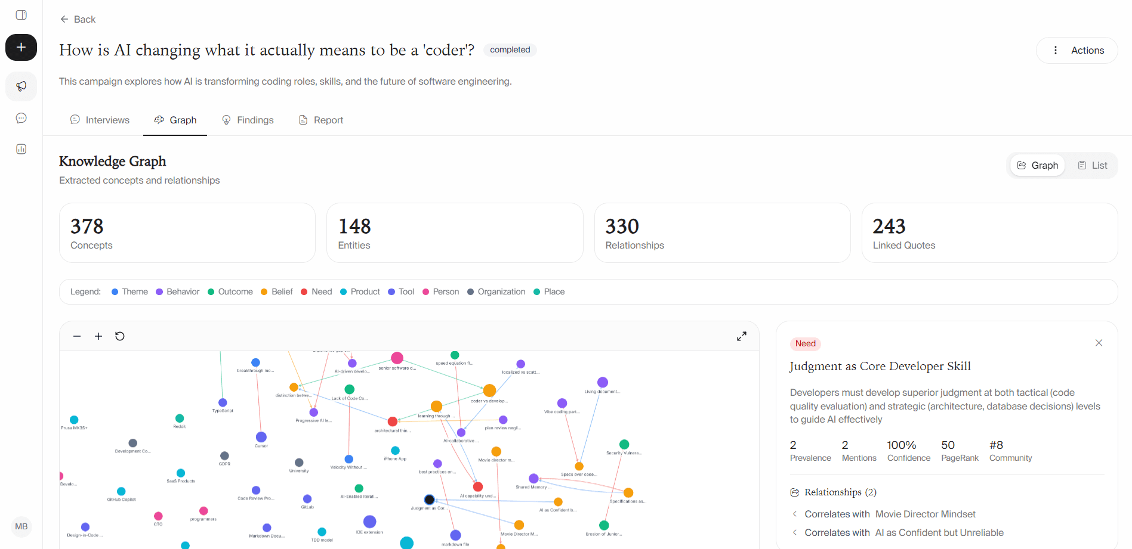Open the chat bubble icon in sidebar
Viewport: 1132px width, 549px height.
21,117
